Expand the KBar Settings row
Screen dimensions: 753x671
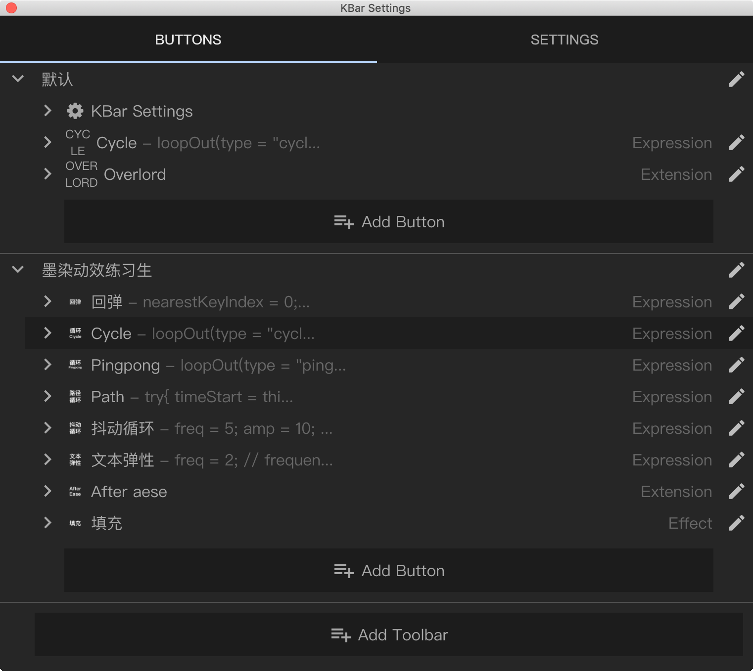(x=47, y=111)
